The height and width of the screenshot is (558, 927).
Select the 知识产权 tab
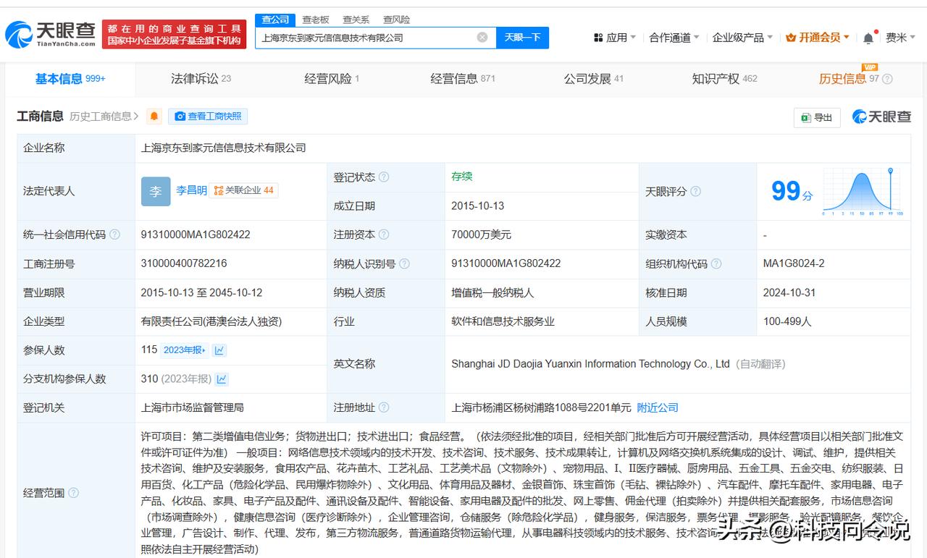(x=724, y=79)
